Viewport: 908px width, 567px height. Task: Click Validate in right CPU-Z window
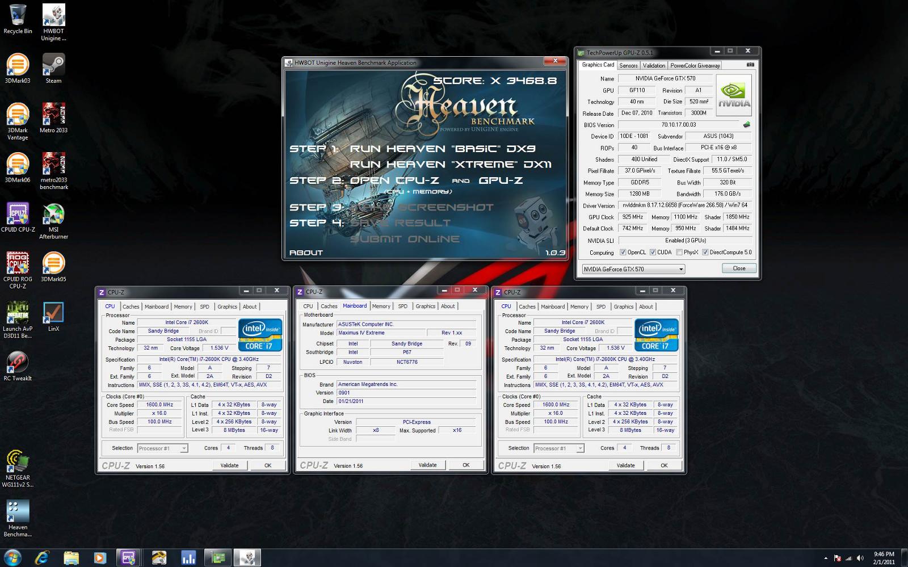(x=626, y=465)
